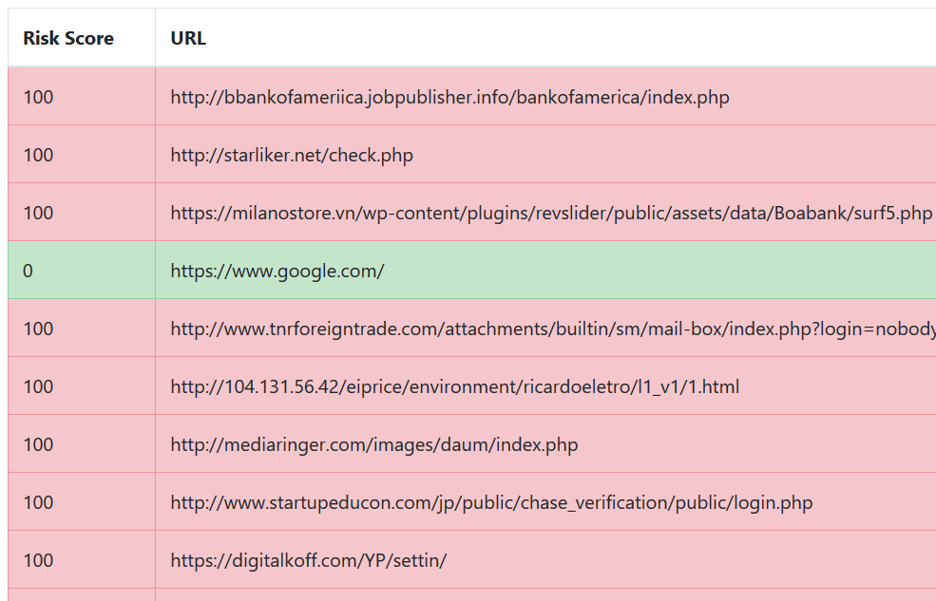Select the tnrforeigntrade.com mail-box URL cell

[x=545, y=328]
